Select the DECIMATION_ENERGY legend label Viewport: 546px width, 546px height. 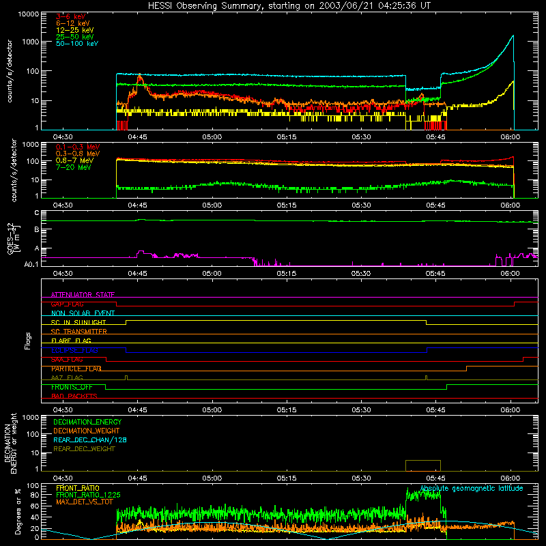click(87, 422)
